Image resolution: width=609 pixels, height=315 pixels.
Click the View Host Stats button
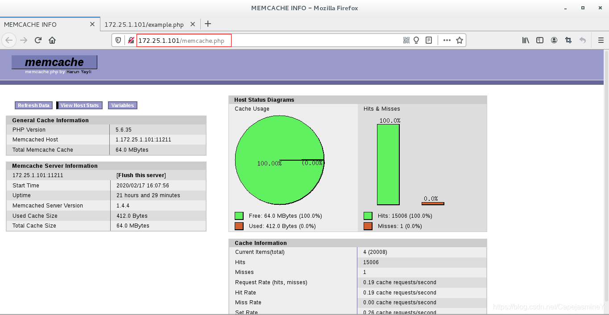point(79,105)
